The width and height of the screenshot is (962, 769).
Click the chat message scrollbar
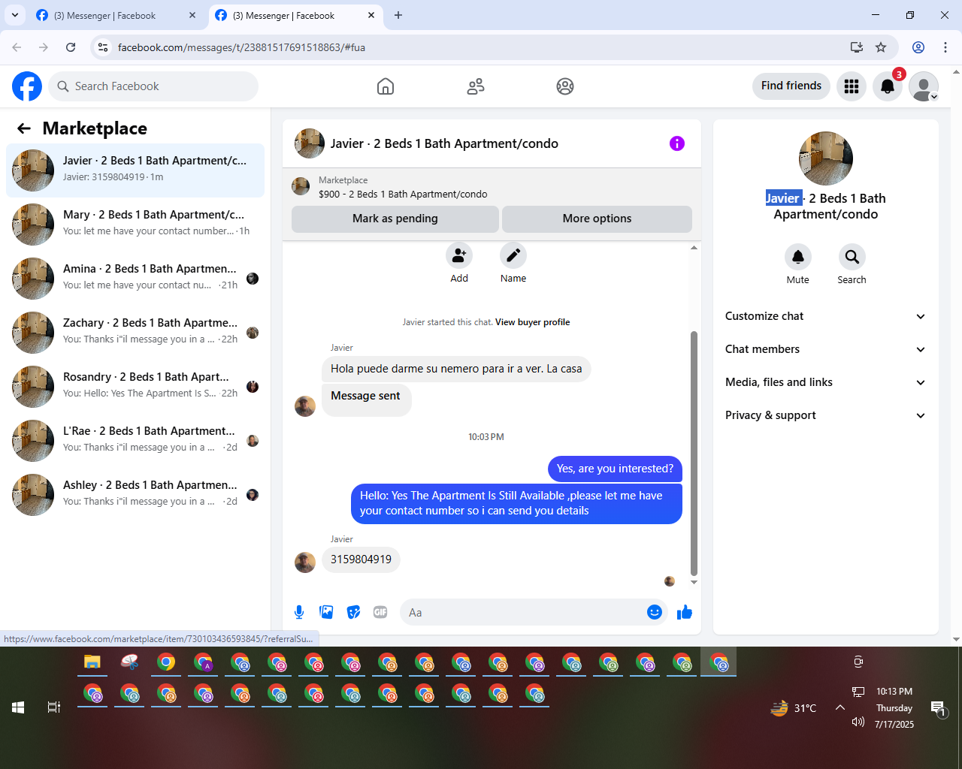pos(694,453)
